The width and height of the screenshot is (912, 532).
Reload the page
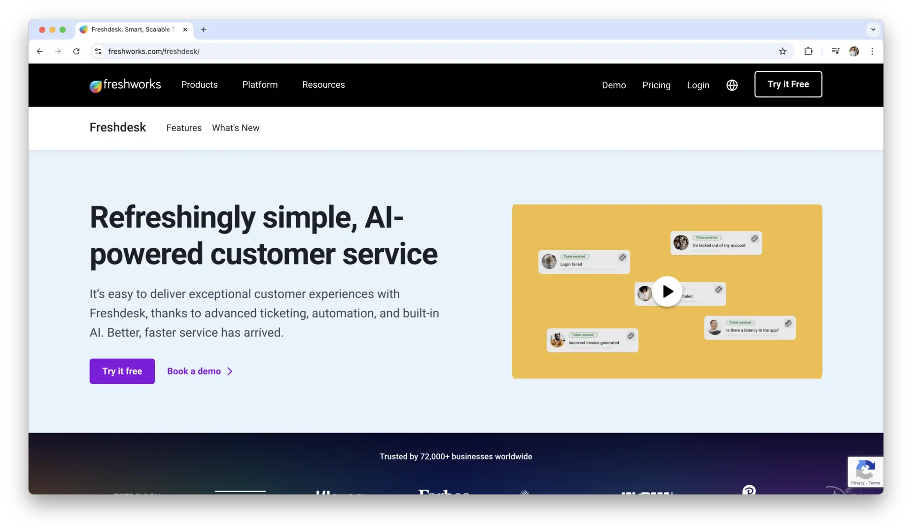[x=76, y=51]
